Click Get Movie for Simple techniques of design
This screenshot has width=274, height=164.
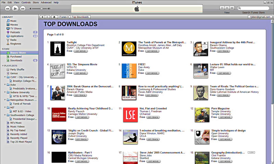click(225, 139)
